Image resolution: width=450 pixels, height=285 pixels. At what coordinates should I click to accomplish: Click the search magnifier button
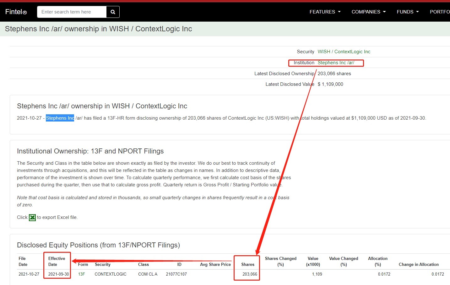point(113,12)
